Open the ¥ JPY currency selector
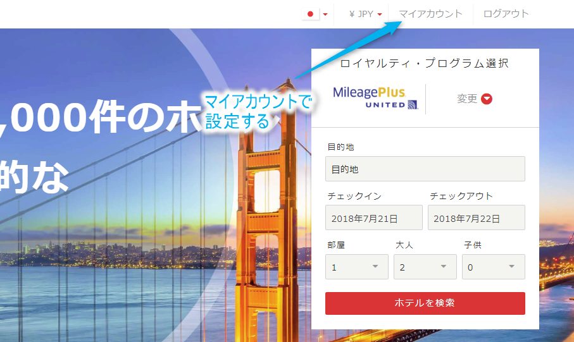 pyautogui.click(x=366, y=14)
